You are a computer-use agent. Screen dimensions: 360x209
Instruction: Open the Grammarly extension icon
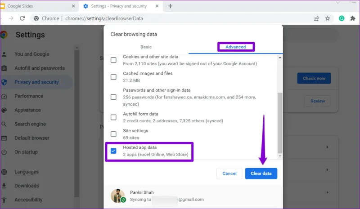click(342, 18)
